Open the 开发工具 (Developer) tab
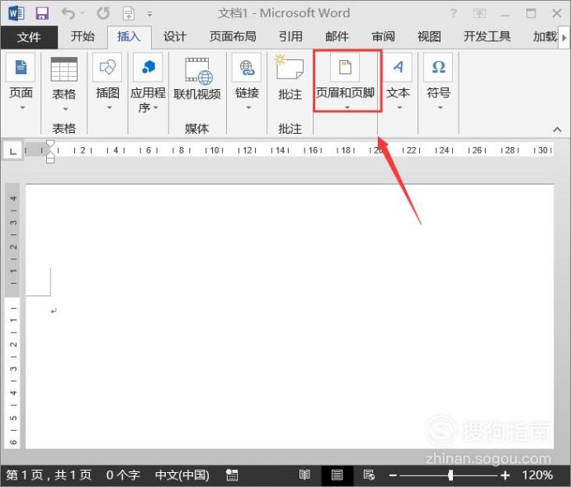Image resolution: width=571 pixels, height=487 pixels. (487, 37)
